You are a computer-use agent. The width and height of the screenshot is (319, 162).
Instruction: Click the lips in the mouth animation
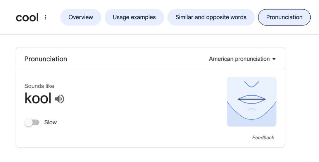click(x=251, y=99)
